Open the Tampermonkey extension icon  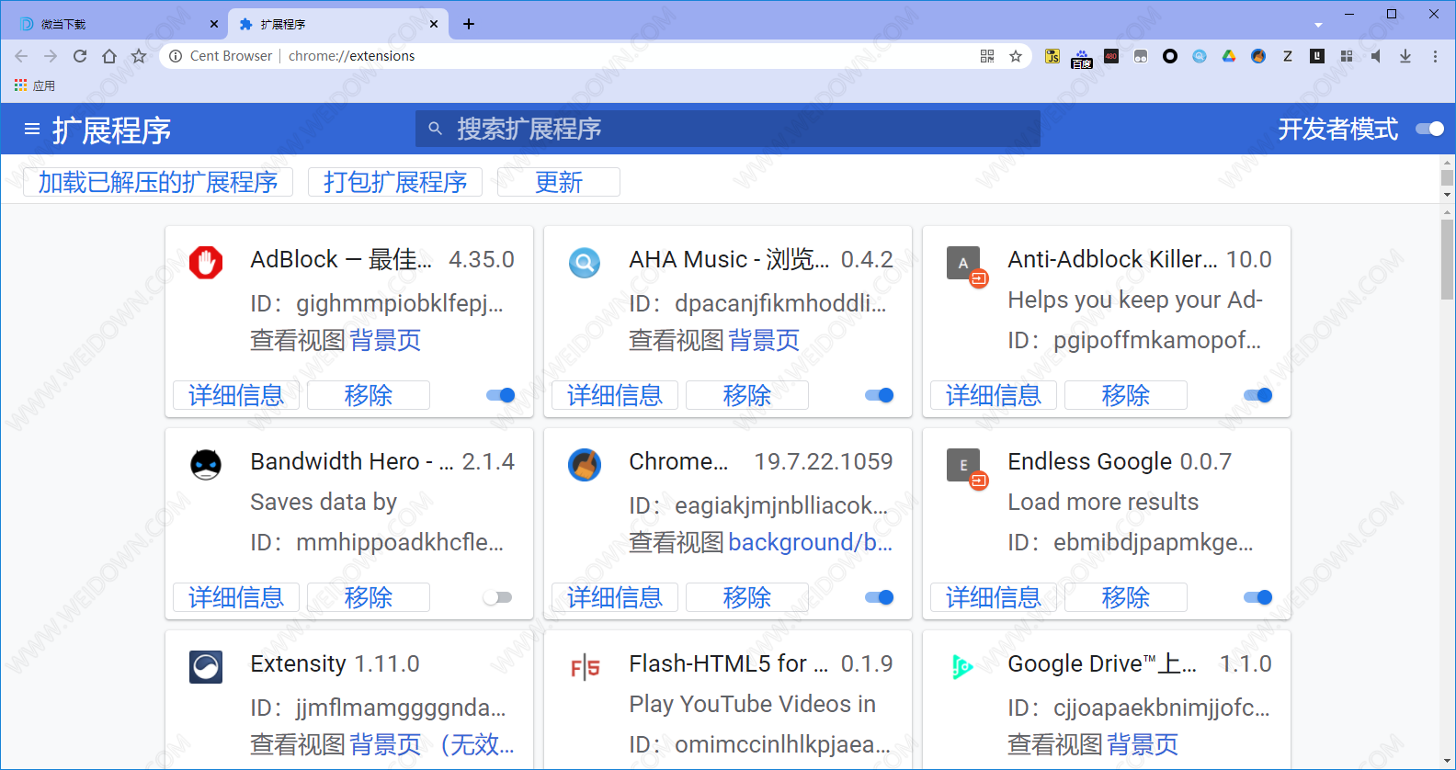[1141, 56]
